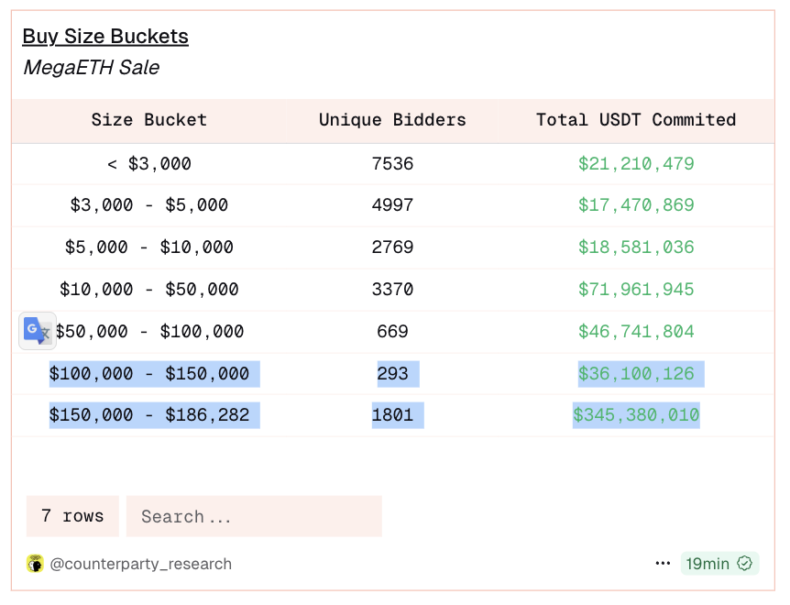
Task: Click the MegaETH Sale subtitle text
Action: tap(91, 67)
